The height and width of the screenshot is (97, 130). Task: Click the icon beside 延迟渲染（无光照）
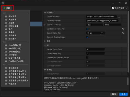point(6,77)
